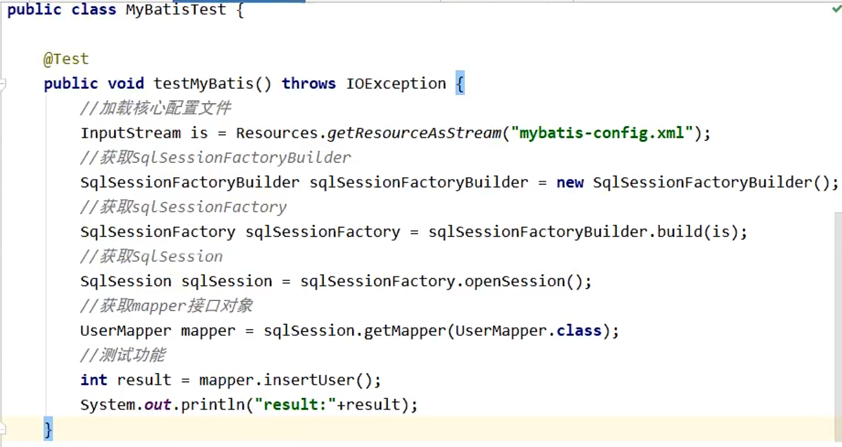The image size is (842, 447).
Task: Click the IOException type name
Action: tap(396, 84)
